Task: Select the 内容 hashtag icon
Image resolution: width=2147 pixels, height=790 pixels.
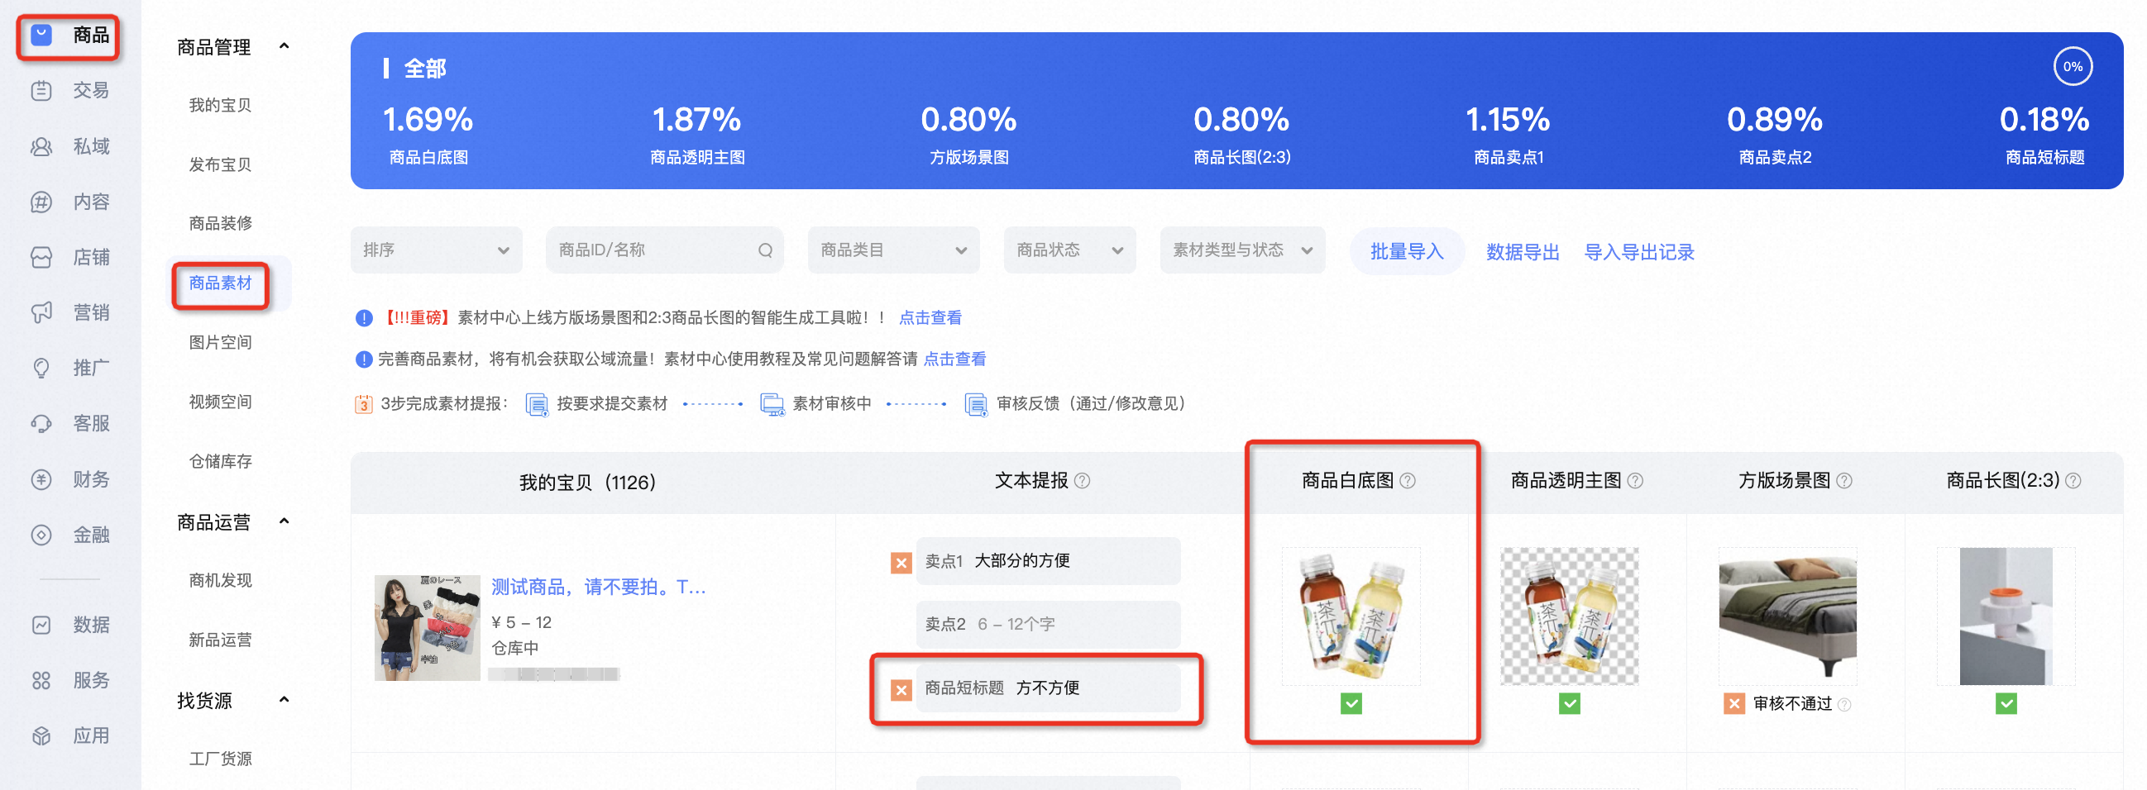Action: (41, 202)
